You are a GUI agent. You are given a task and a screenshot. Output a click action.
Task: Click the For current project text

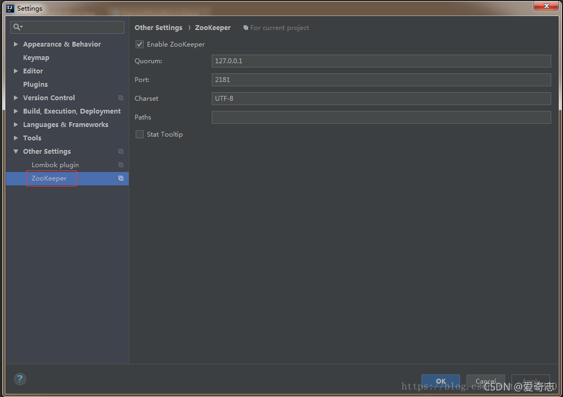[280, 28]
